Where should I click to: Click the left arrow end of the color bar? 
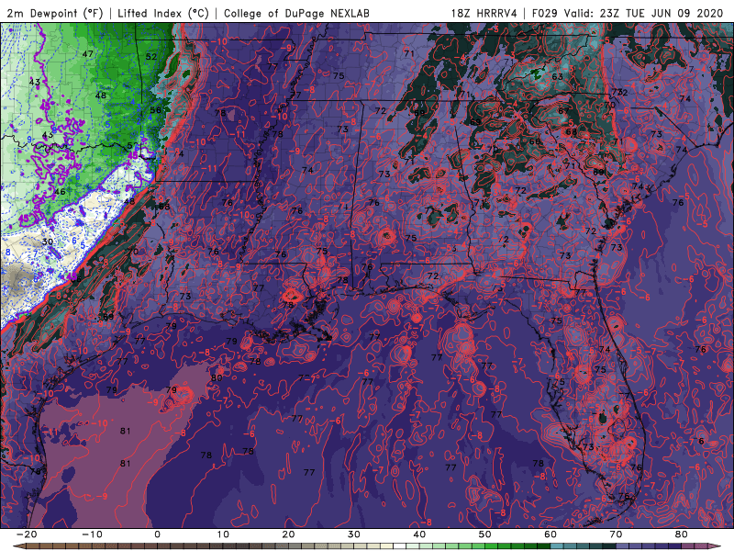pyautogui.click(x=17, y=545)
